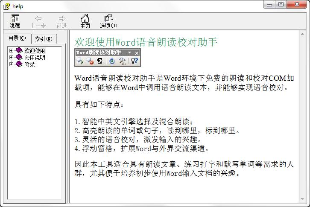Click the blue refresh circle icon in toolbar image
This screenshot has height=207, width=310.
pyautogui.click(x=112, y=61)
